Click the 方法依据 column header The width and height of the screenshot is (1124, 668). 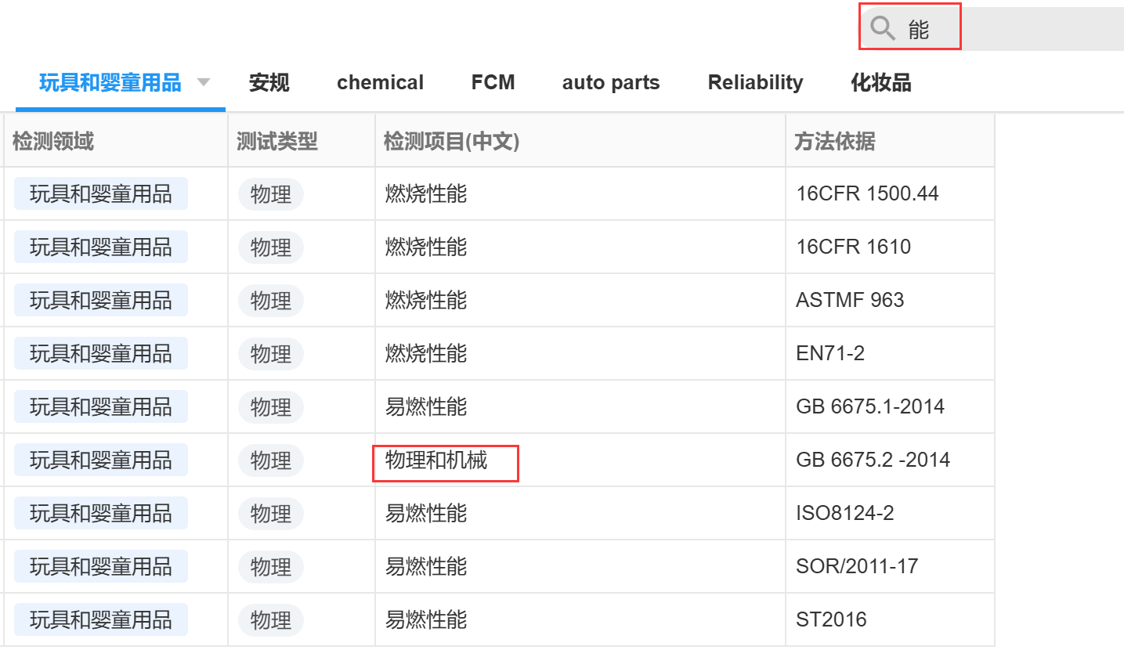click(834, 141)
